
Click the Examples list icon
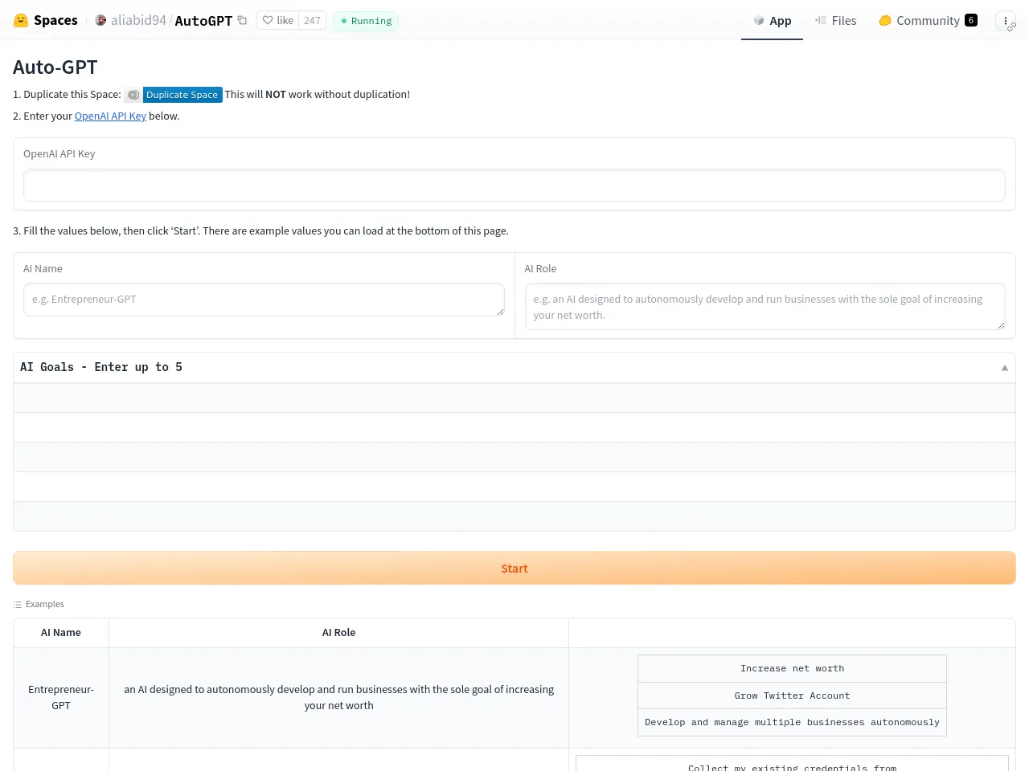pos(18,605)
